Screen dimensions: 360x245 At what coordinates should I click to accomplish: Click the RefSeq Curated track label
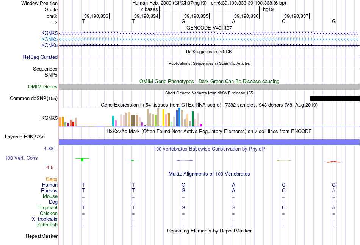point(40,57)
